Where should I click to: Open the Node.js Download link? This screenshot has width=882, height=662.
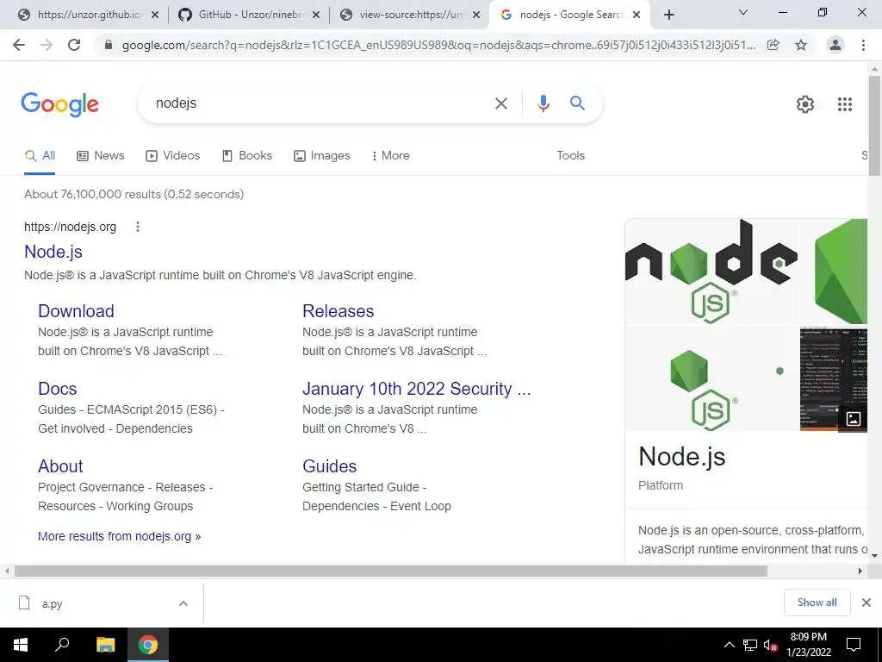pyautogui.click(x=76, y=310)
